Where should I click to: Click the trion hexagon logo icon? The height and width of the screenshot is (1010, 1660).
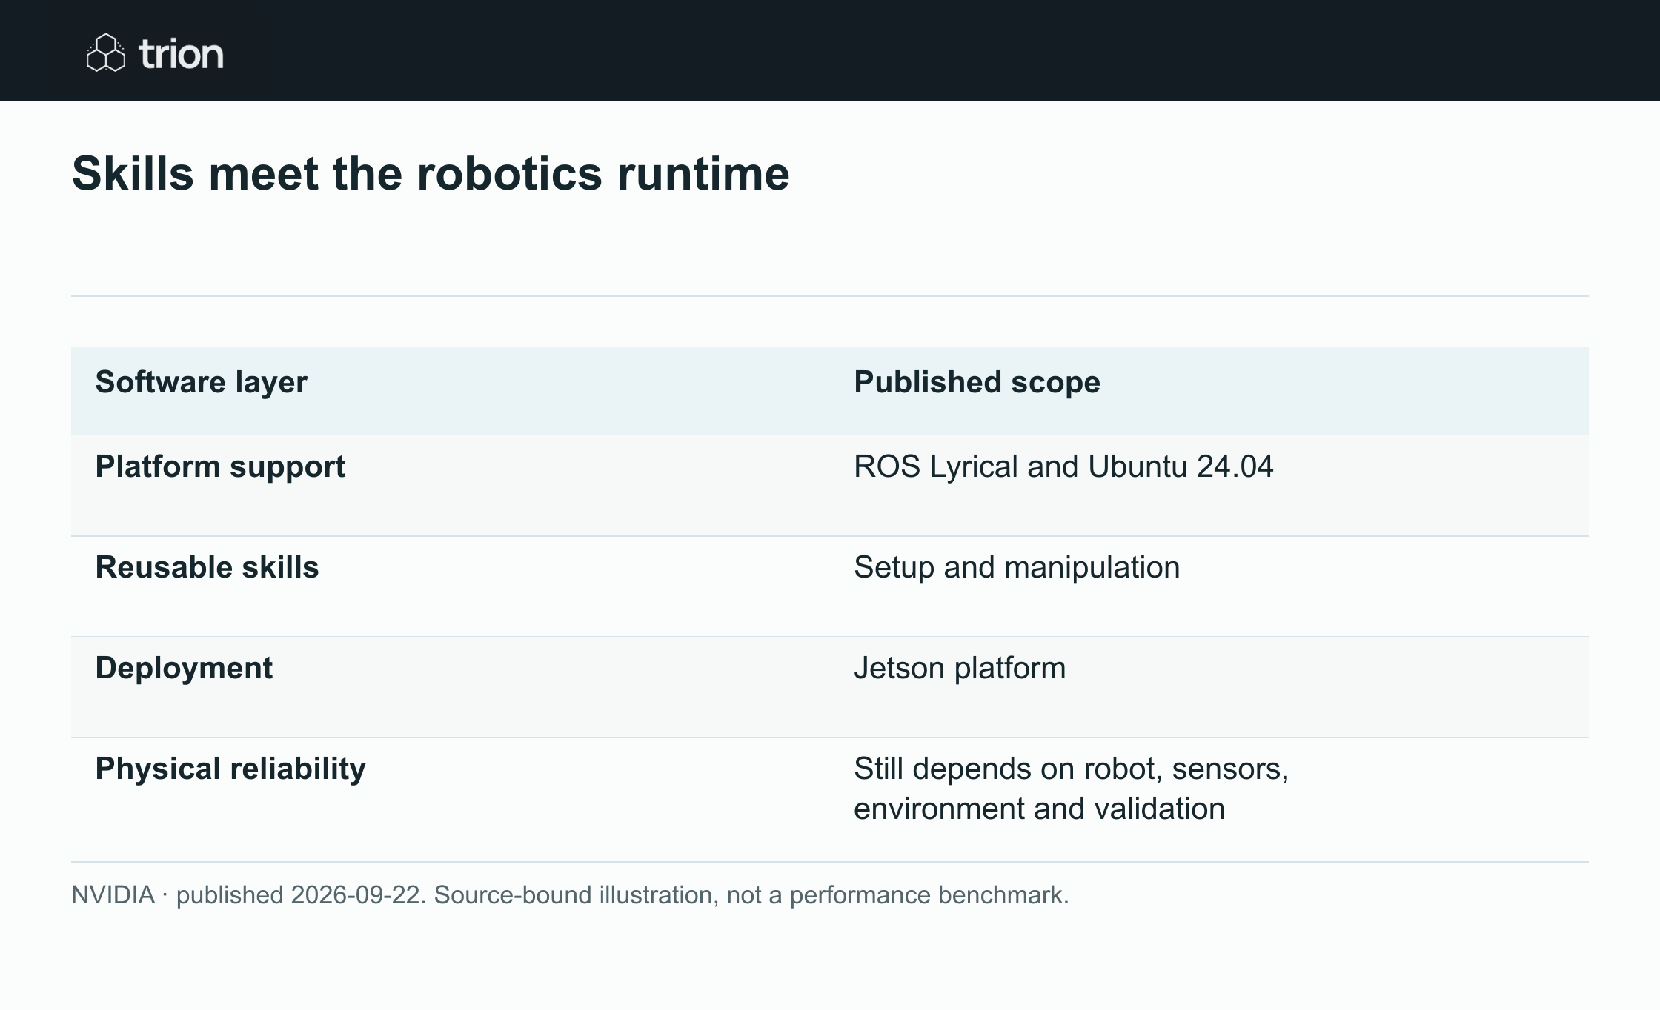(106, 53)
